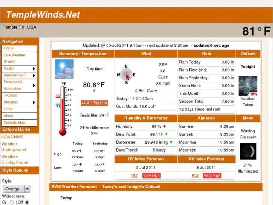Click today's low 72.7°F value
The image size is (273, 205).
77,165
